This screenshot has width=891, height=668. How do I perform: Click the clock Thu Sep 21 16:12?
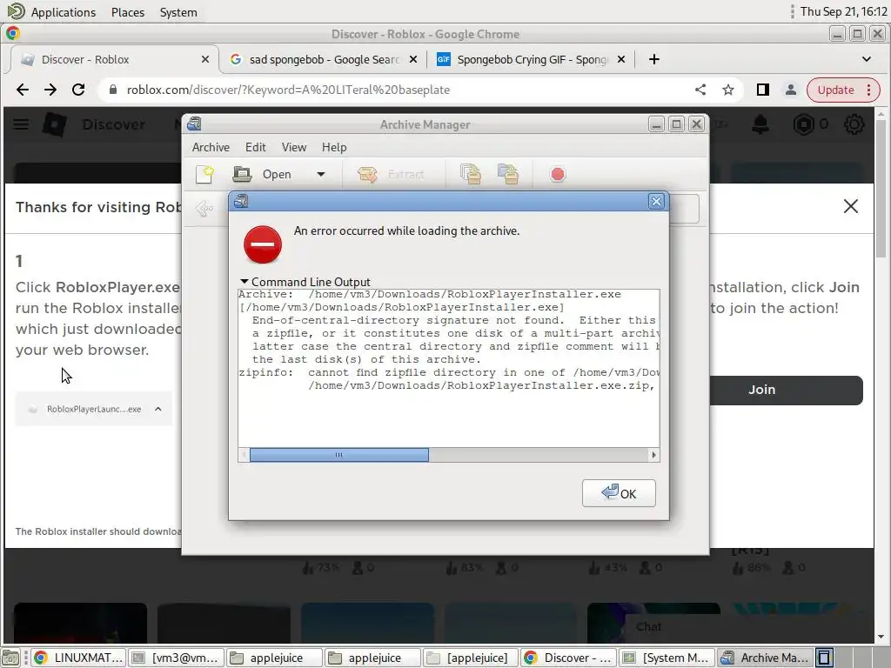(x=843, y=11)
